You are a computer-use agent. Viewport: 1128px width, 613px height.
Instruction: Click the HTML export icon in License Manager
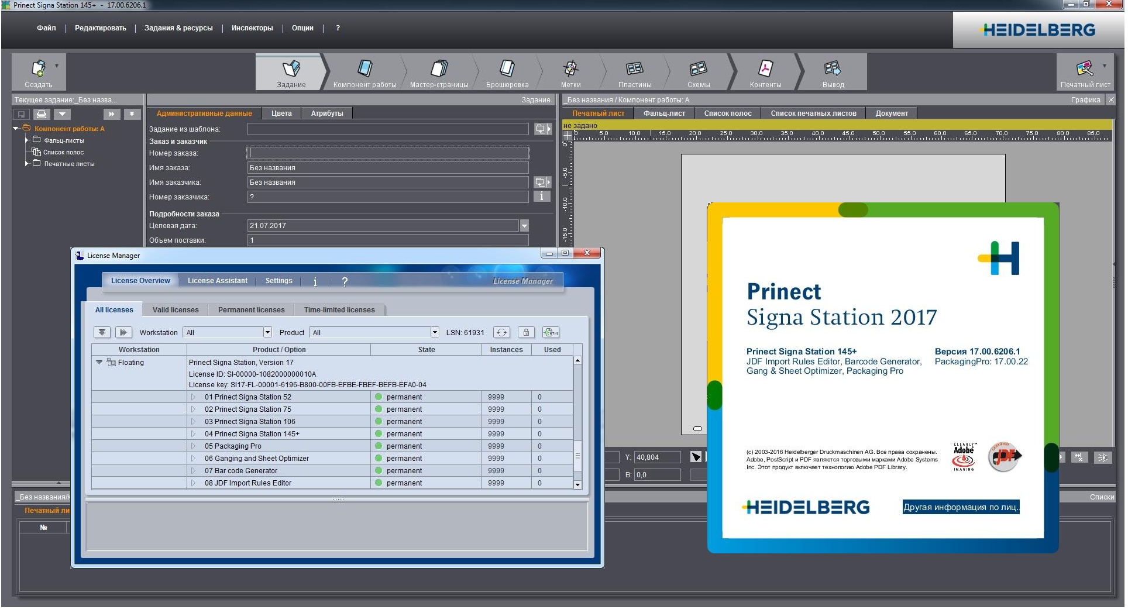(551, 333)
